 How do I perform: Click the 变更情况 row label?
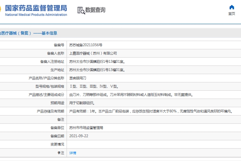coord(57,144)
